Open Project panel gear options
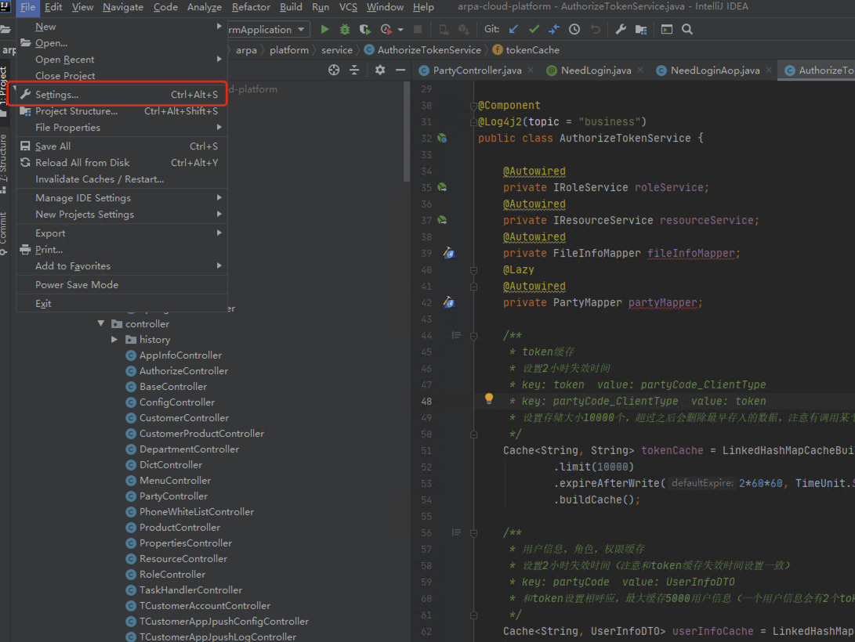The width and height of the screenshot is (855, 642). click(380, 70)
